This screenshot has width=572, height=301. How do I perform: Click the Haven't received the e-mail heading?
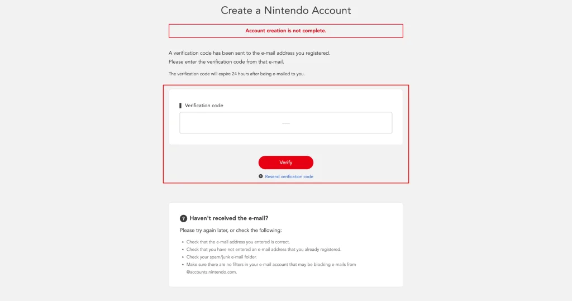[228, 218]
